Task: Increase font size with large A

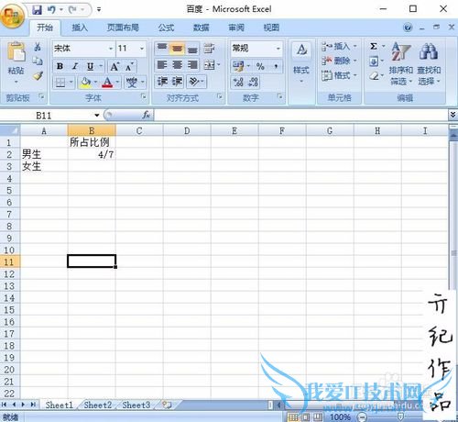Action: (x=114, y=66)
